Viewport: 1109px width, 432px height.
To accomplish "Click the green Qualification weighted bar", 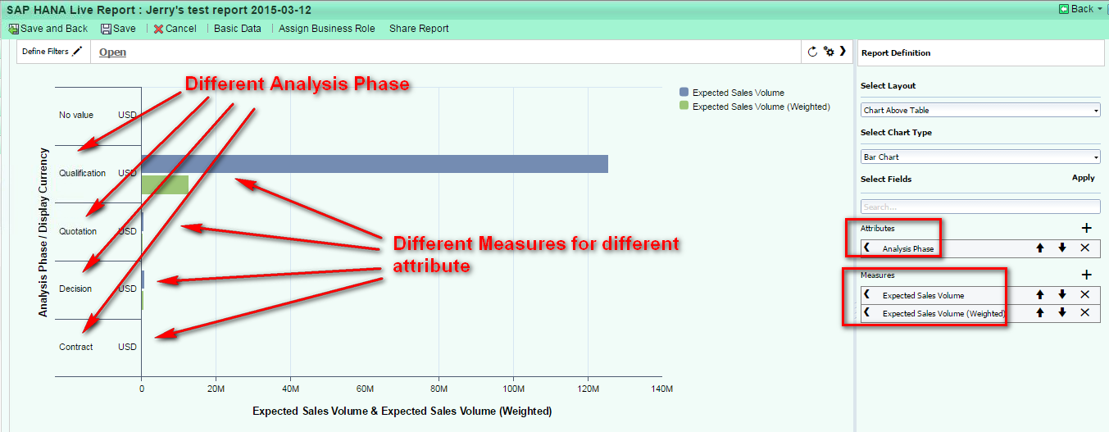I will [165, 184].
